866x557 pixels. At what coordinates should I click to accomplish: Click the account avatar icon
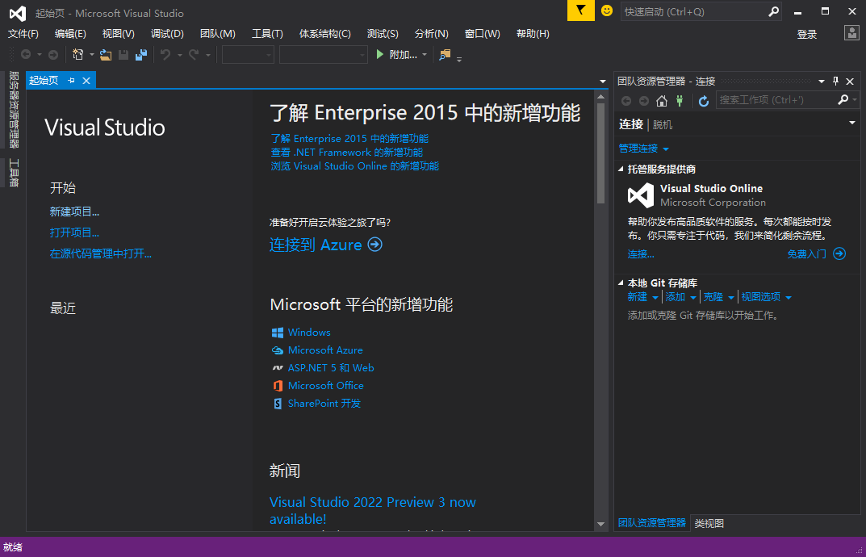point(851,33)
